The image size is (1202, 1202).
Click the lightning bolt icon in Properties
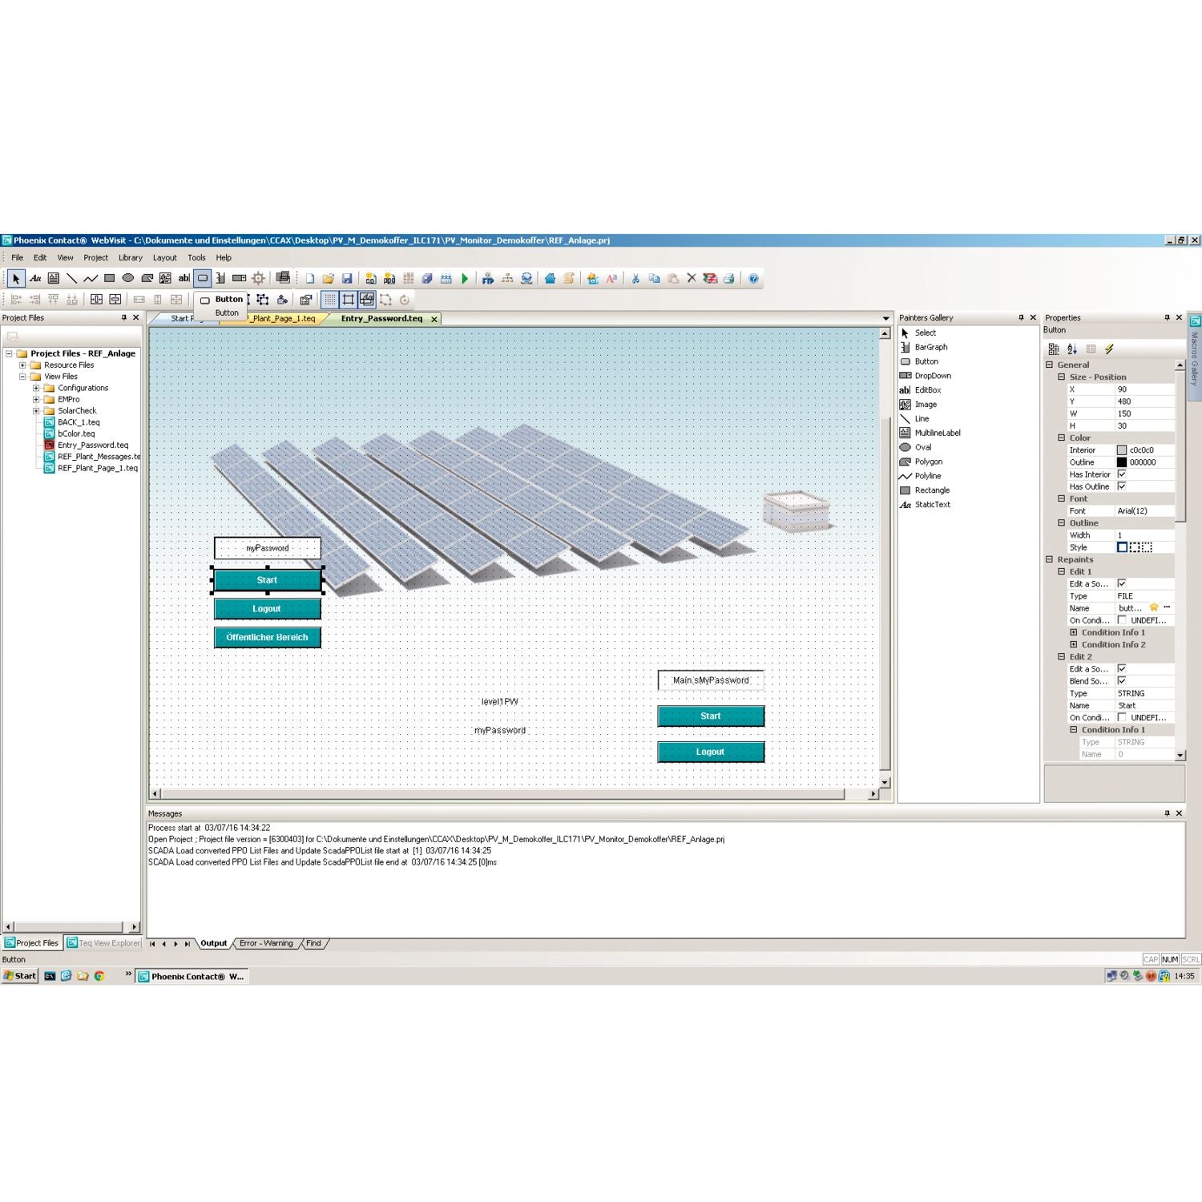1109,349
